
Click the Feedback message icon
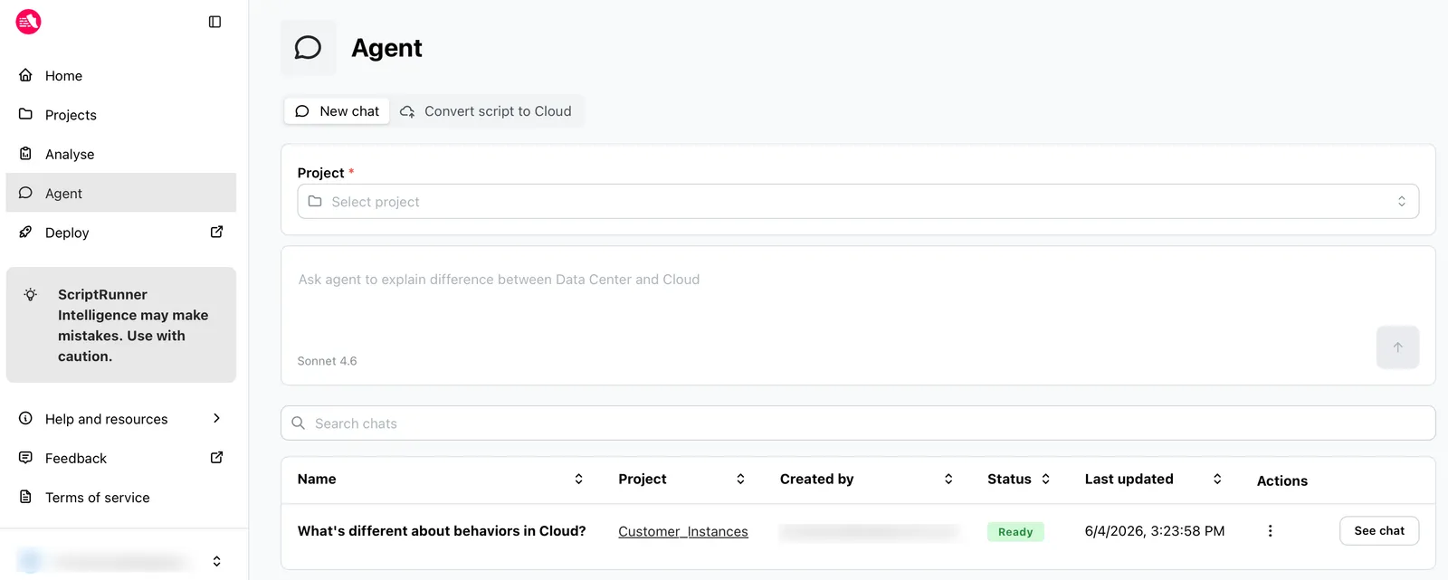(x=25, y=457)
